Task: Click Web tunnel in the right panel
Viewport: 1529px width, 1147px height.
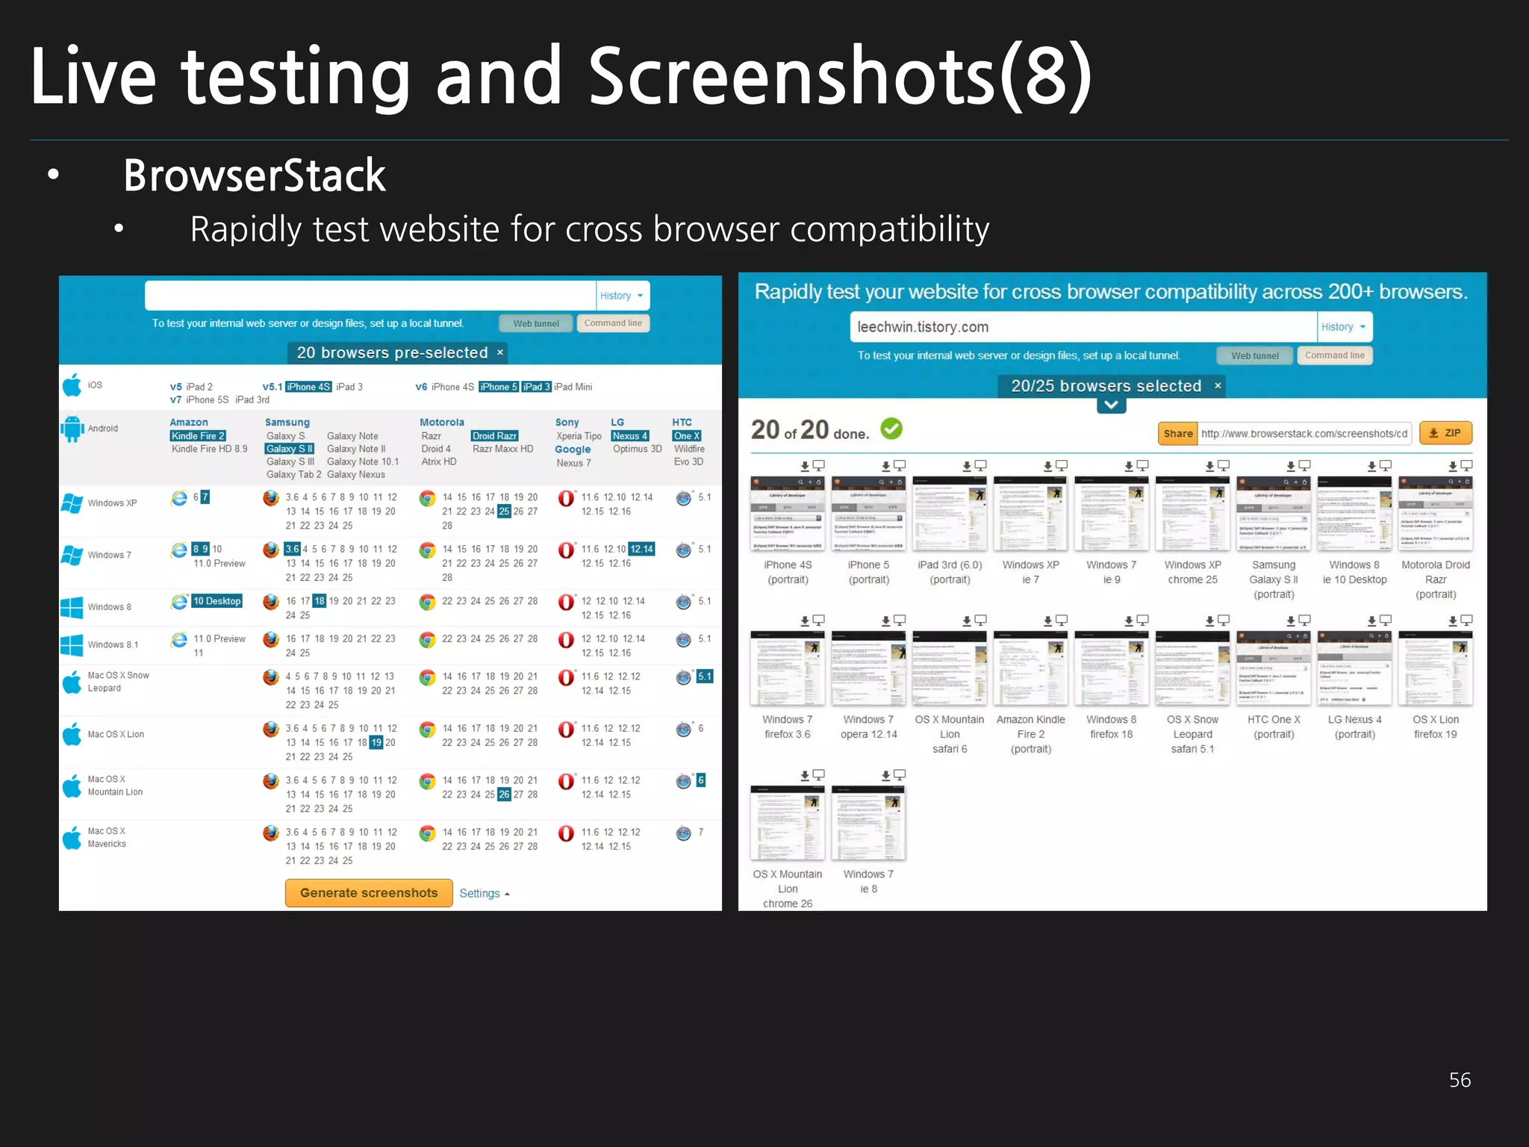Action: [x=1255, y=355]
